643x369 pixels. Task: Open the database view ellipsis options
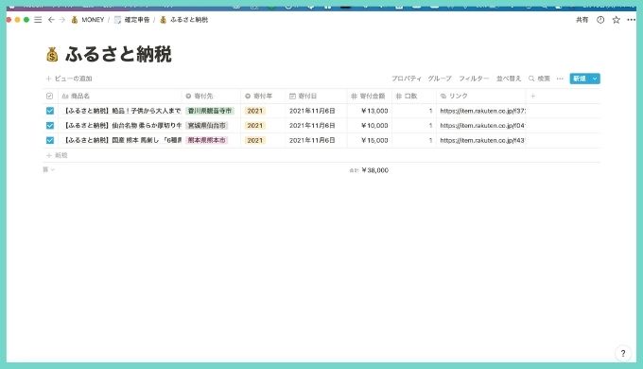tap(560, 79)
